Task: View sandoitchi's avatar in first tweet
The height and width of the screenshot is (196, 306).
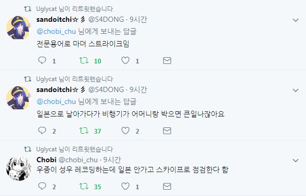Action: 18,28
